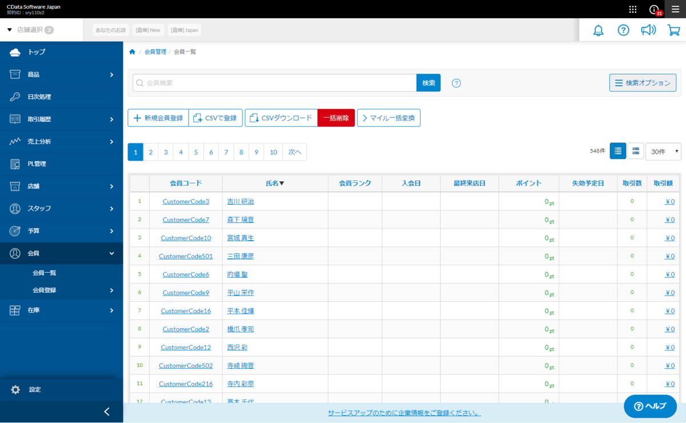This screenshot has width=686, height=423.
Task: Select 会員登録 in the sidebar
Action: click(x=45, y=290)
